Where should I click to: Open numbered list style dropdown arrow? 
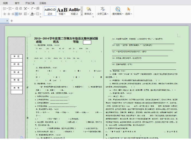tap(13, 8)
